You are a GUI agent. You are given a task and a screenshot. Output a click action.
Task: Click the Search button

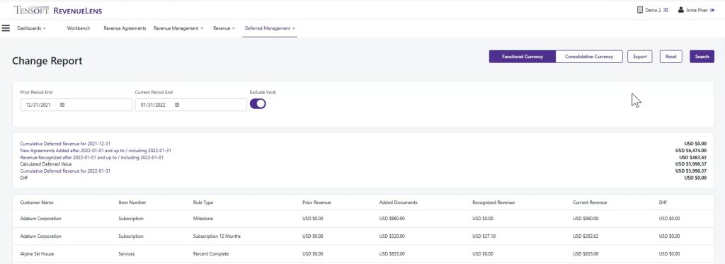pyautogui.click(x=702, y=57)
